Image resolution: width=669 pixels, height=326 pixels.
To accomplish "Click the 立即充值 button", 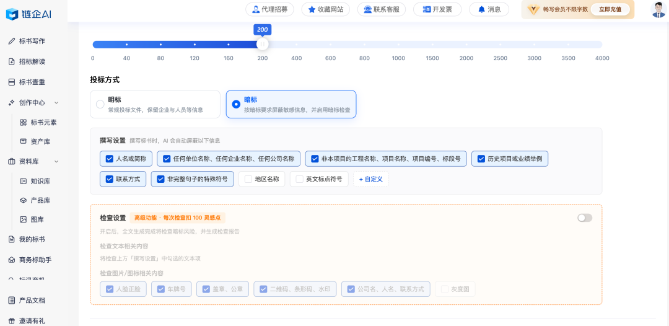I will click(x=610, y=9).
